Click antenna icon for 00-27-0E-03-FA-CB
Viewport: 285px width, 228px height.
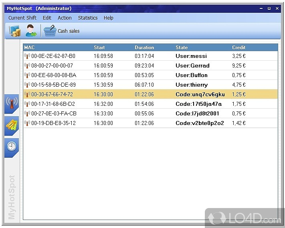point(27,113)
